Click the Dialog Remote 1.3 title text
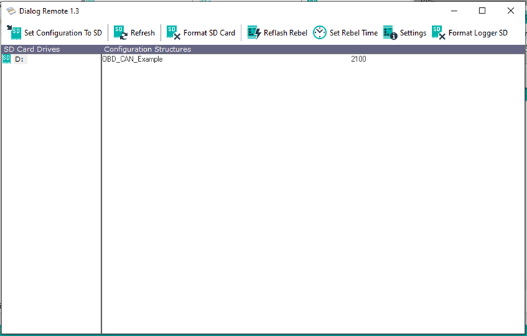This screenshot has height=336, width=527. coord(50,11)
